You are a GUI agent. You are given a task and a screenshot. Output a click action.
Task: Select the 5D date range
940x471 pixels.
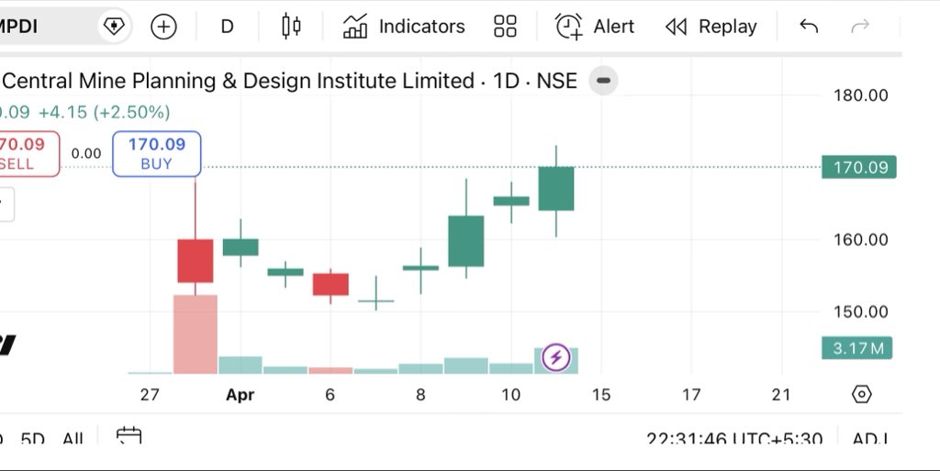coord(32,439)
